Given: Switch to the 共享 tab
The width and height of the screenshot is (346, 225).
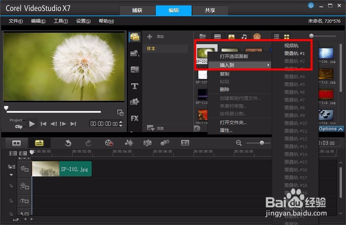Looking at the screenshot, I should click(x=210, y=10).
